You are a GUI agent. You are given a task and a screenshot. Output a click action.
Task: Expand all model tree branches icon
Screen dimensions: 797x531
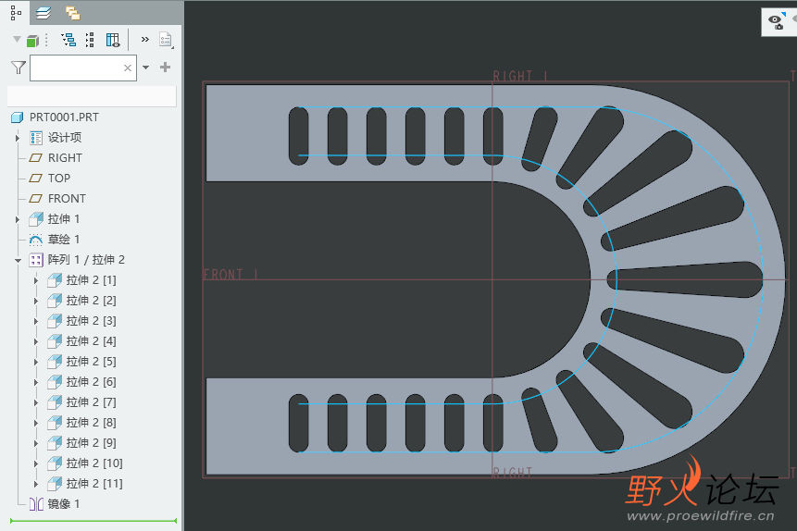point(68,40)
